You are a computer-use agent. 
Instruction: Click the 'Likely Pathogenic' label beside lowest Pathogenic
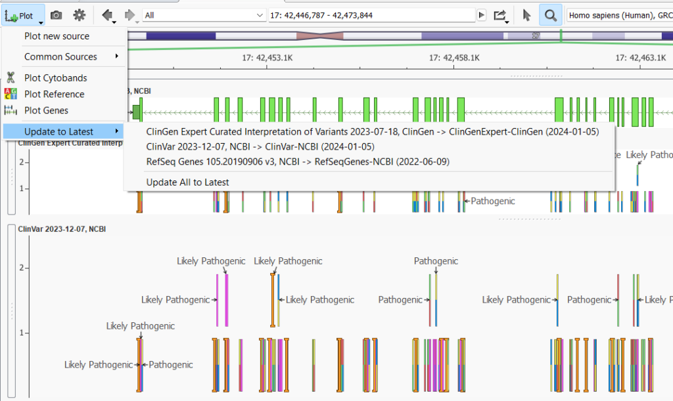(x=99, y=365)
